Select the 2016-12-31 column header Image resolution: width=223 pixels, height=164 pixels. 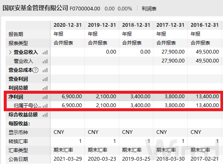[205, 25]
